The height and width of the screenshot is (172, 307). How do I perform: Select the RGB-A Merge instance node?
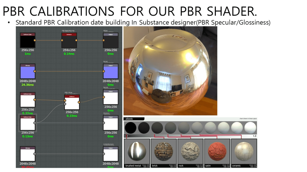click(x=72, y=102)
